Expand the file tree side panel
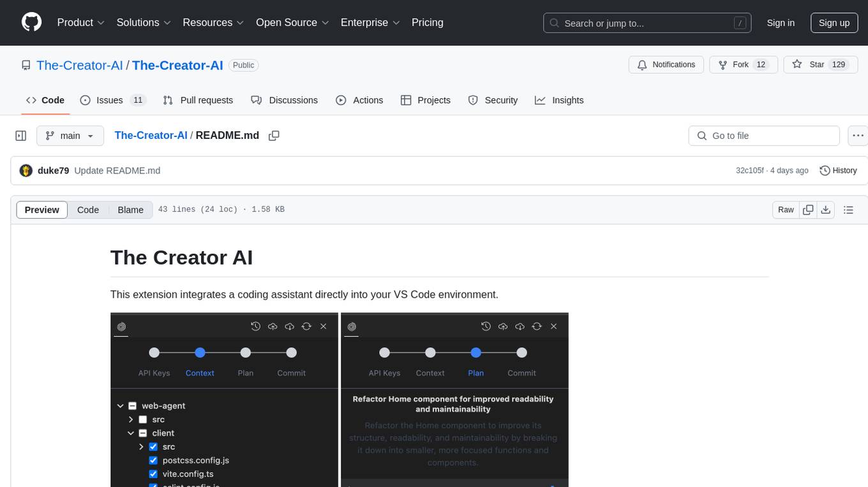This screenshot has width=868, height=487. [21, 136]
